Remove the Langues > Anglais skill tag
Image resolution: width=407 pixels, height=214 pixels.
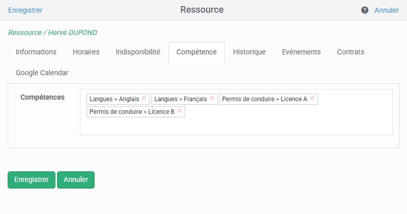(x=144, y=98)
